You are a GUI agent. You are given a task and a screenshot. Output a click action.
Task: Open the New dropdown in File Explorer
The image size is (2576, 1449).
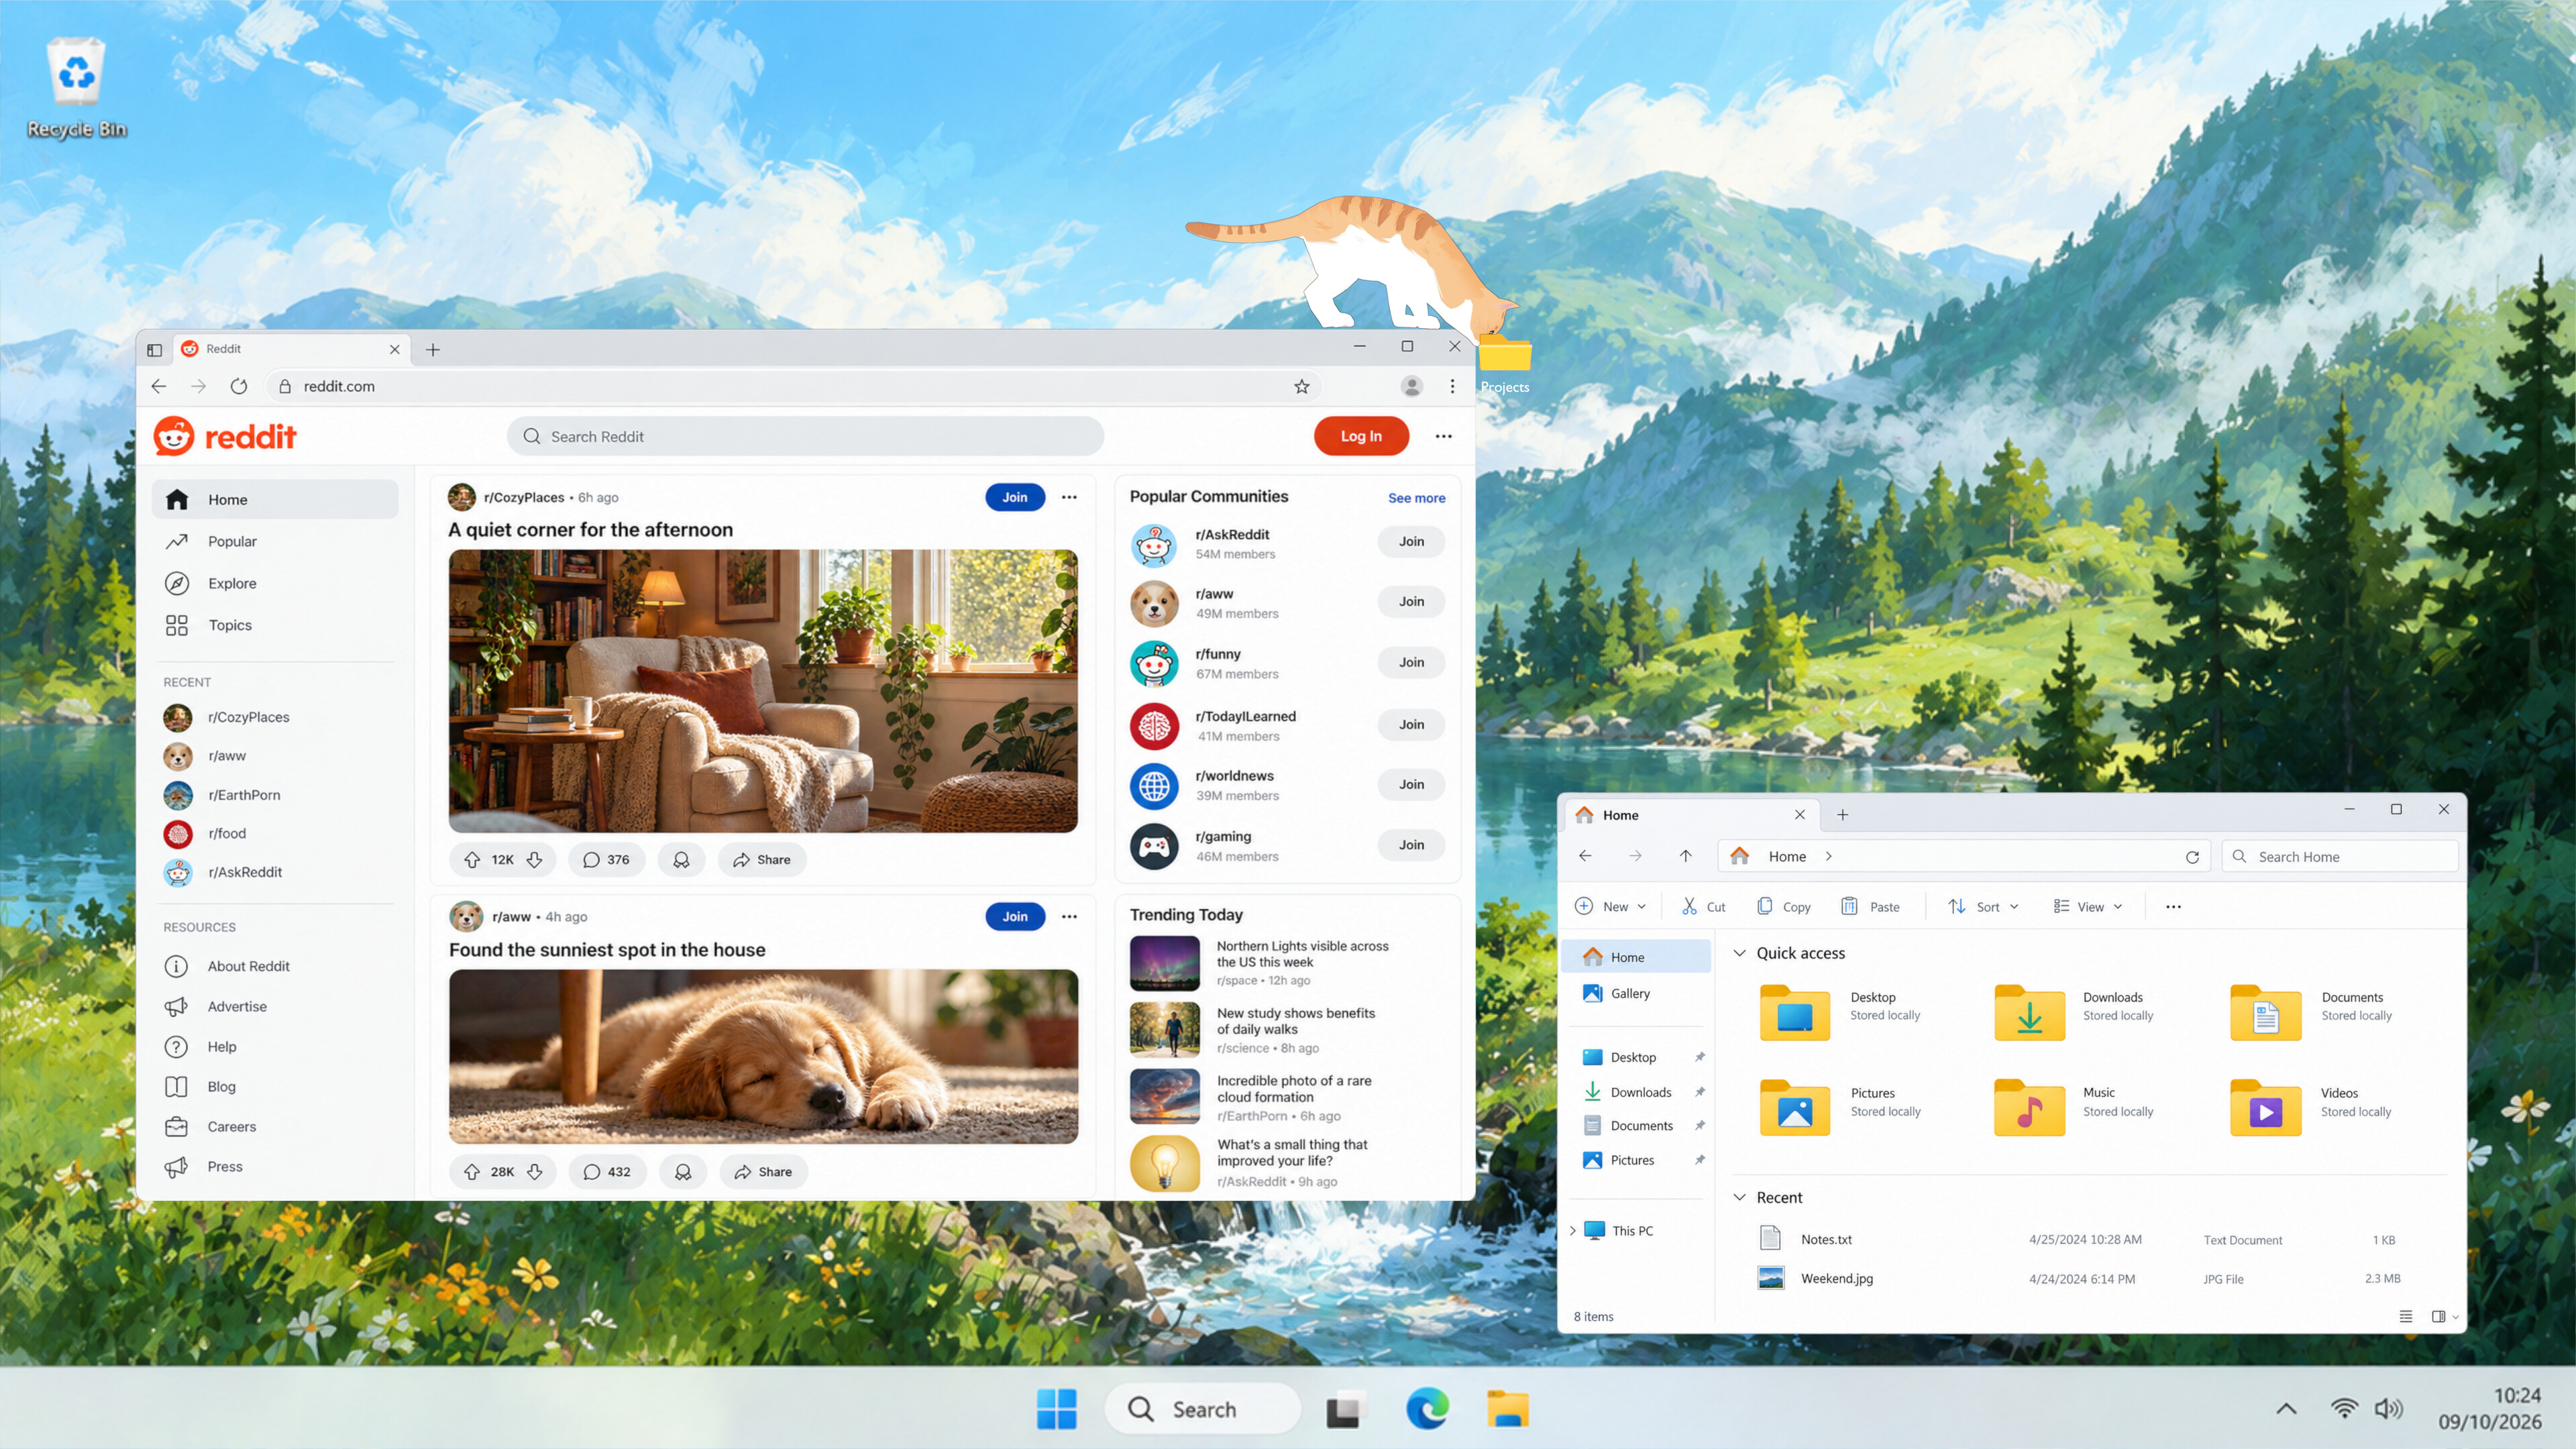[1609, 906]
